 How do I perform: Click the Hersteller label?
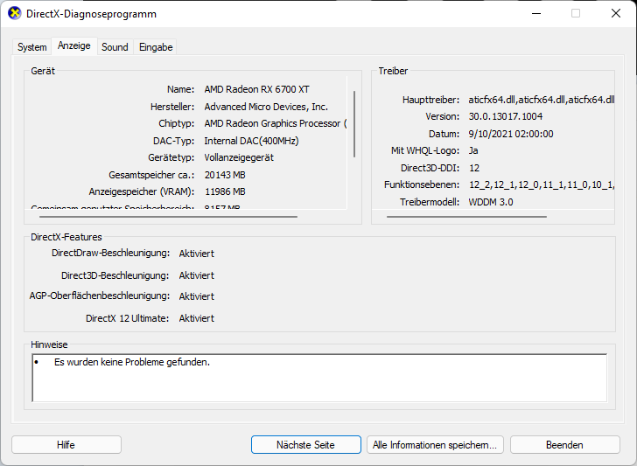pos(172,107)
